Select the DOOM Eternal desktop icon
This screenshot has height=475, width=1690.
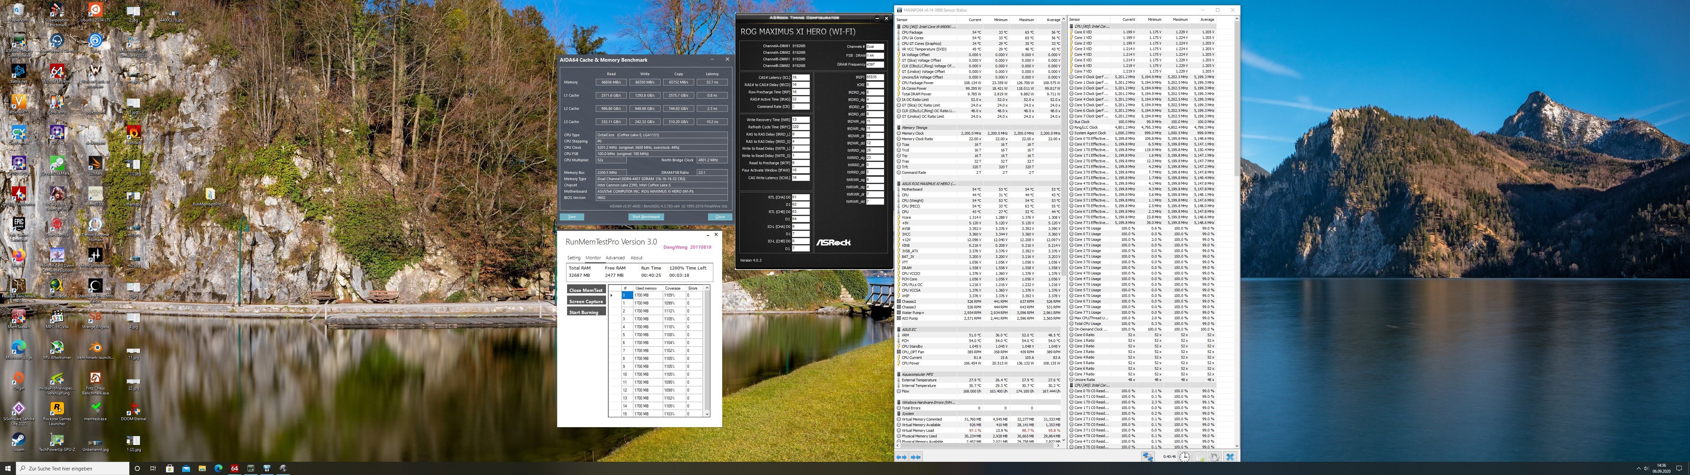coord(133,411)
